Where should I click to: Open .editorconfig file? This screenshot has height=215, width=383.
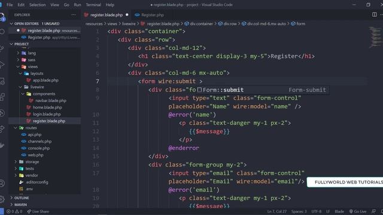(x=37, y=182)
